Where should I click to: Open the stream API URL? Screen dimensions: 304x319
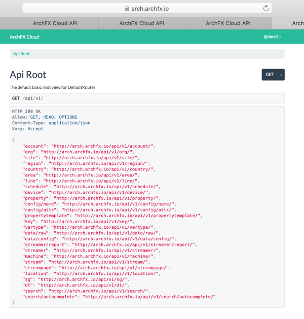(98, 262)
